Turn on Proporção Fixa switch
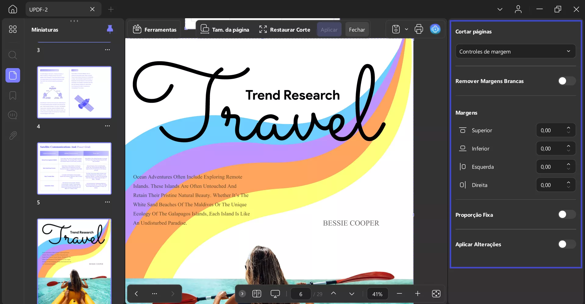The height and width of the screenshot is (304, 585). tap(567, 215)
